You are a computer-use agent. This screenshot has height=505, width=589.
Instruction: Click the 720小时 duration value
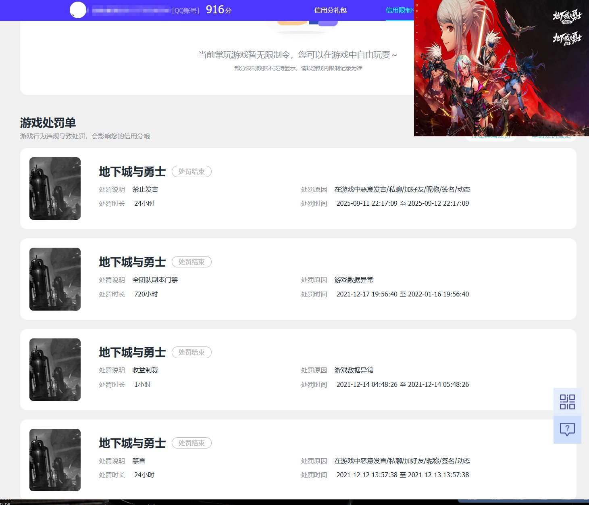(146, 294)
